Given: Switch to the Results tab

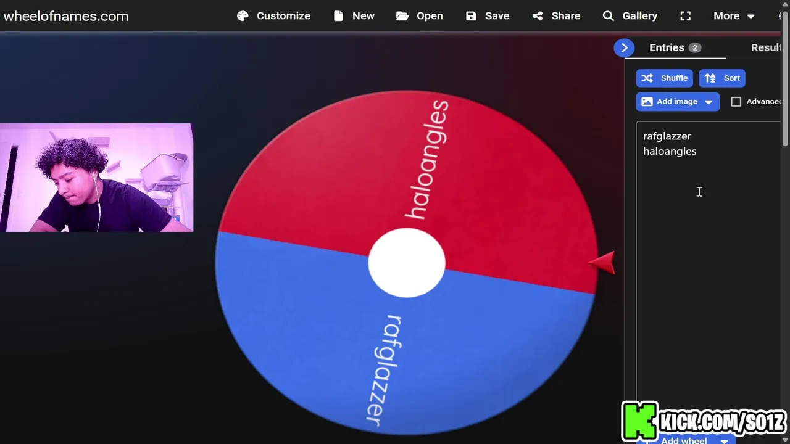Looking at the screenshot, I should pyautogui.click(x=766, y=47).
